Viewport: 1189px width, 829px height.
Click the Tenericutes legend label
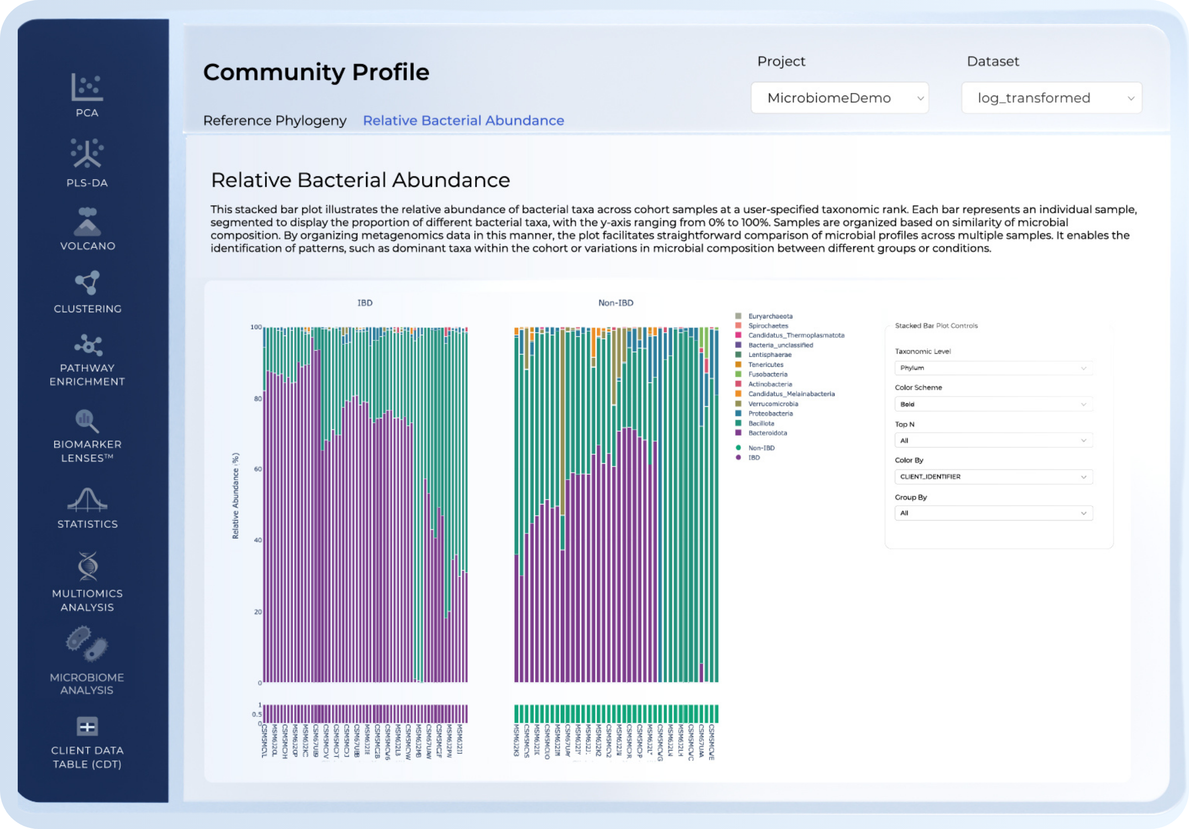point(766,365)
